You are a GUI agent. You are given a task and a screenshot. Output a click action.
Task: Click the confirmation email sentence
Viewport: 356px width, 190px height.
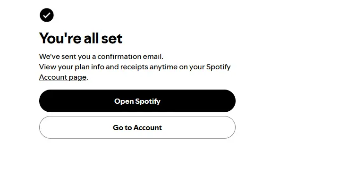coord(101,57)
